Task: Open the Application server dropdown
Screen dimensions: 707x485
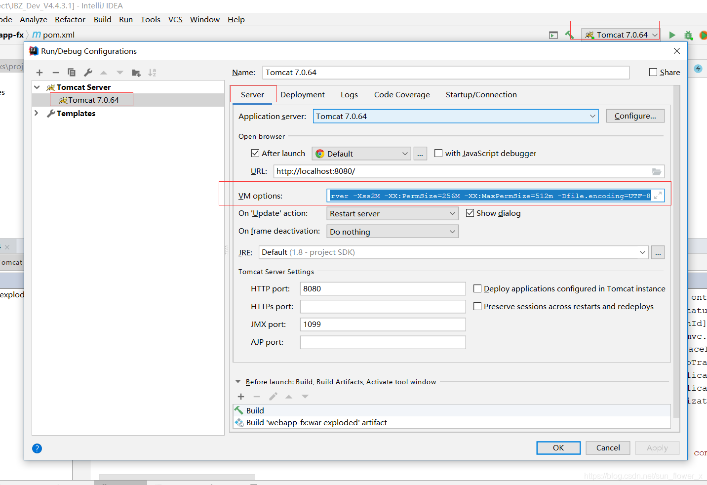Action: [x=456, y=116]
